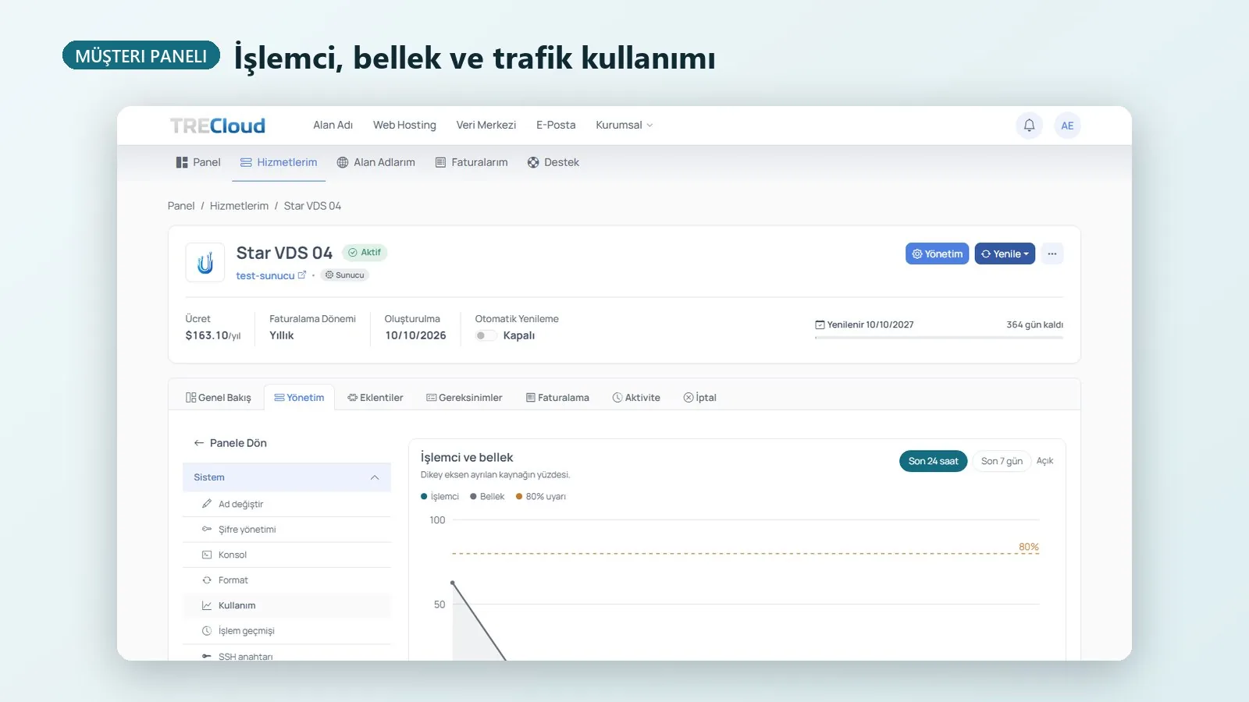Select the Son 7 gün range

click(1002, 461)
